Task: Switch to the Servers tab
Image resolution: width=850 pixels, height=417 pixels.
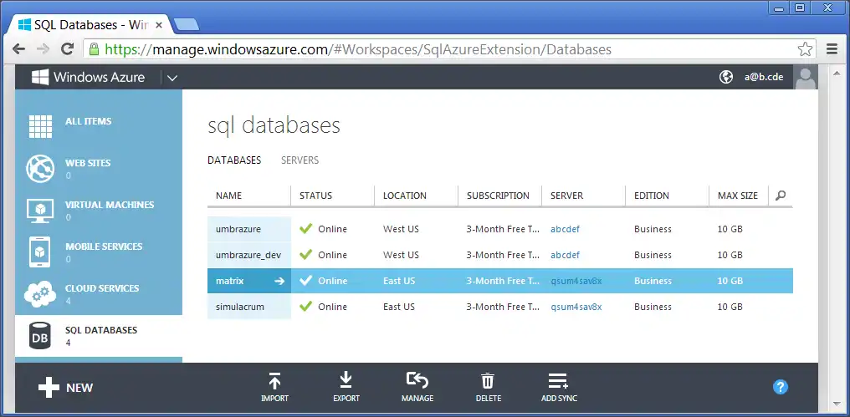Action: (x=300, y=160)
